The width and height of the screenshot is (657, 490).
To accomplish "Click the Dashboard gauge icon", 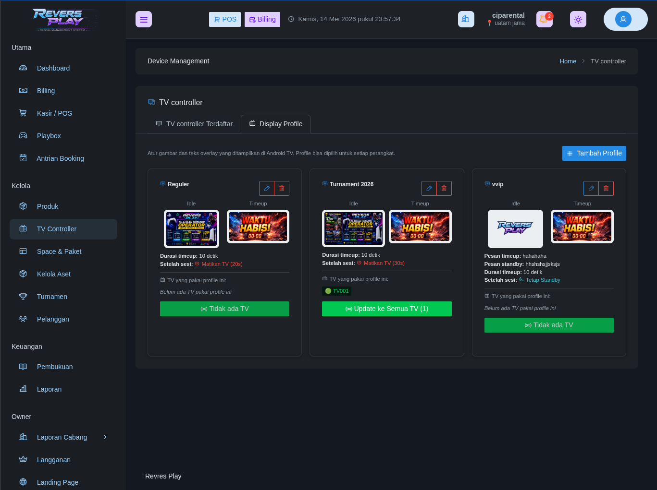I will coord(23,68).
